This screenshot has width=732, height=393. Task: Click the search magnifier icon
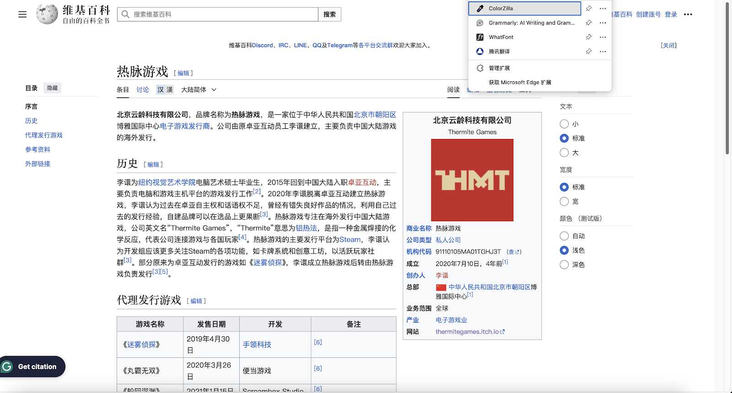pyautogui.click(x=125, y=14)
